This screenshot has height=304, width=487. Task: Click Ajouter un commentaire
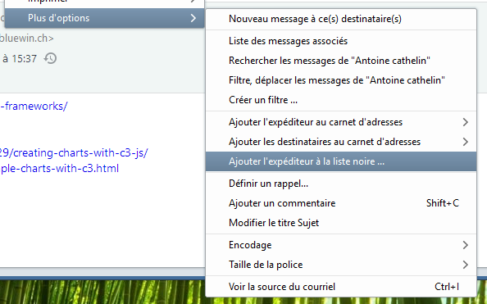click(341, 203)
